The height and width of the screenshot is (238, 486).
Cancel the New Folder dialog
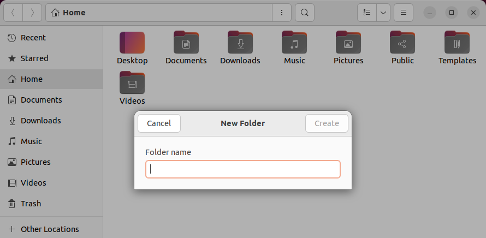pyautogui.click(x=159, y=123)
